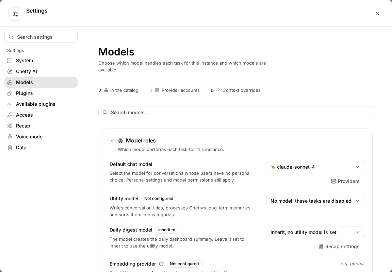This screenshot has height=272, width=392.
Task: Click the 'Inherited' badge
Action: coord(167,230)
